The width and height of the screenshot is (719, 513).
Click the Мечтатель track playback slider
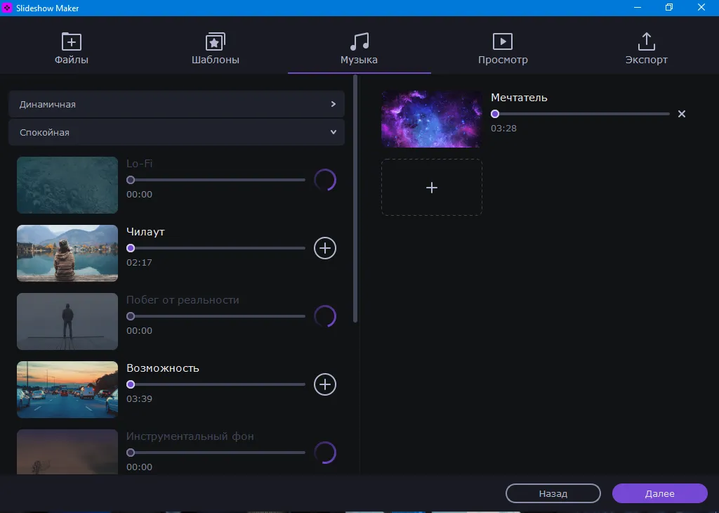pos(581,114)
